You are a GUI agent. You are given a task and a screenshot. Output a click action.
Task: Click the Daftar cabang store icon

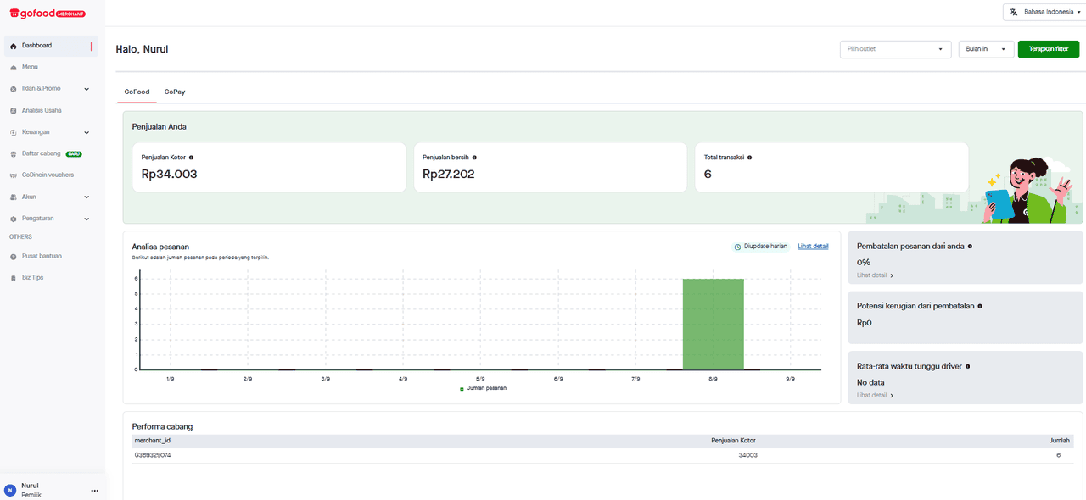pos(13,153)
